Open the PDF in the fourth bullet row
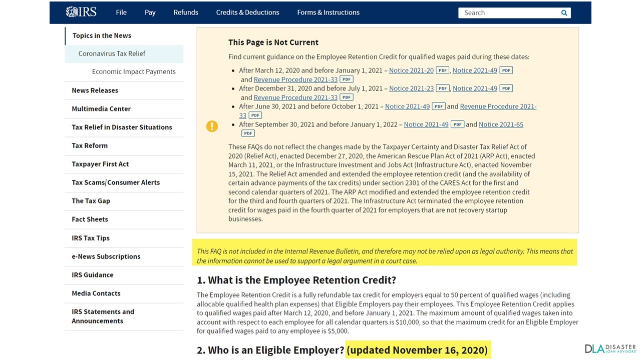Image resolution: width=641 pixels, height=360 pixels. point(457,124)
